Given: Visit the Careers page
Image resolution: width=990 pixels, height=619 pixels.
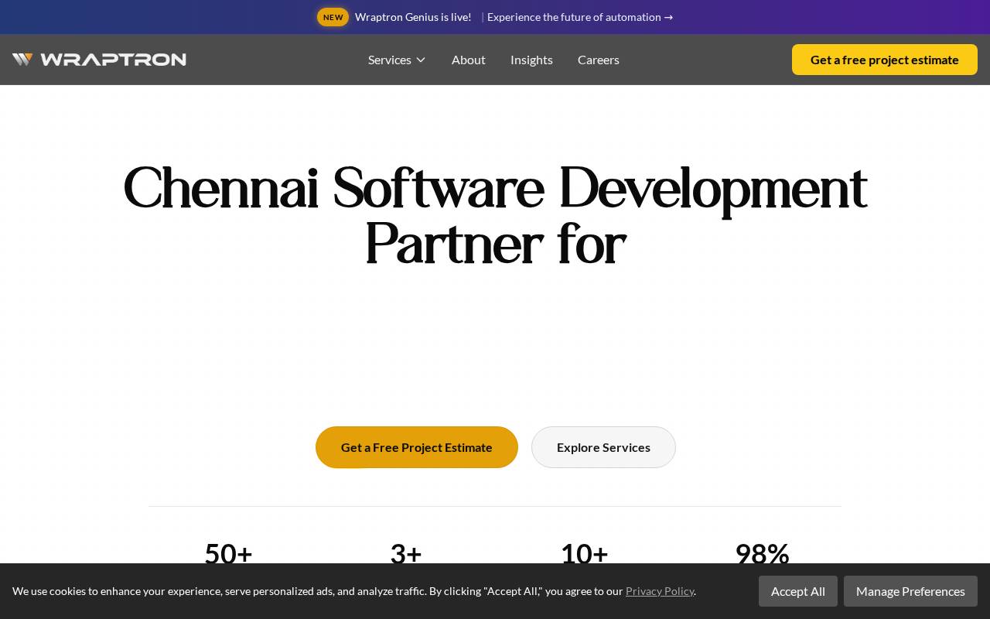Looking at the screenshot, I should pyautogui.click(x=599, y=60).
